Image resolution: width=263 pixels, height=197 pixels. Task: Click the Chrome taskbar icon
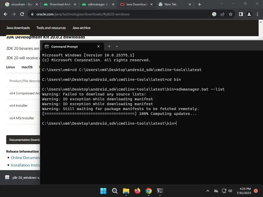149,191
